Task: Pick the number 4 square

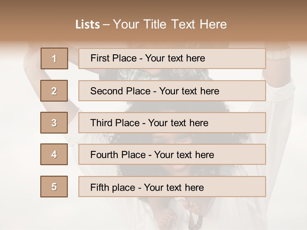Action: click(x=54, y=154)
